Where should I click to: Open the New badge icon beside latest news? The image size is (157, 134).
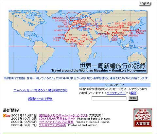[6, 116]
